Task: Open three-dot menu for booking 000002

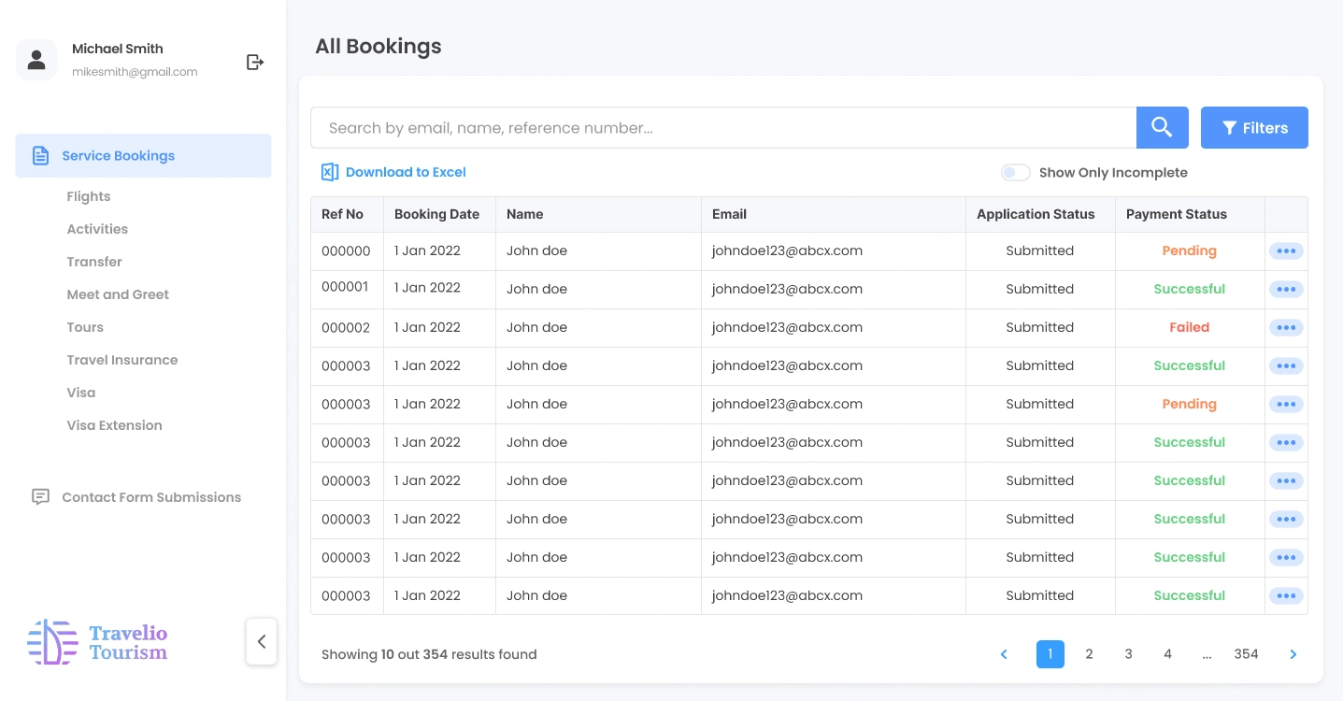Action: click(x=1286, y=328)
